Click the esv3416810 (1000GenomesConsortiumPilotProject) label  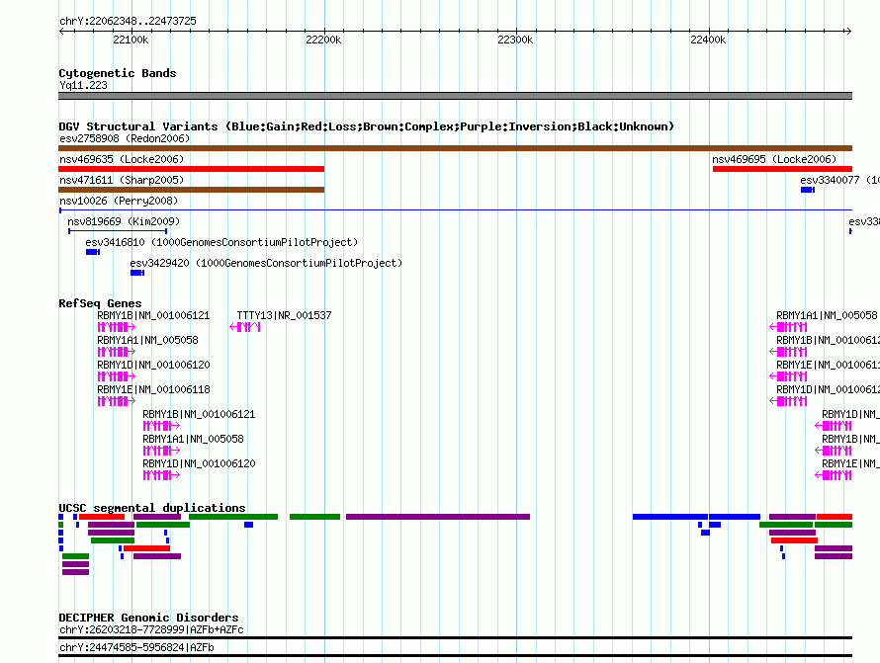(221, 242)
